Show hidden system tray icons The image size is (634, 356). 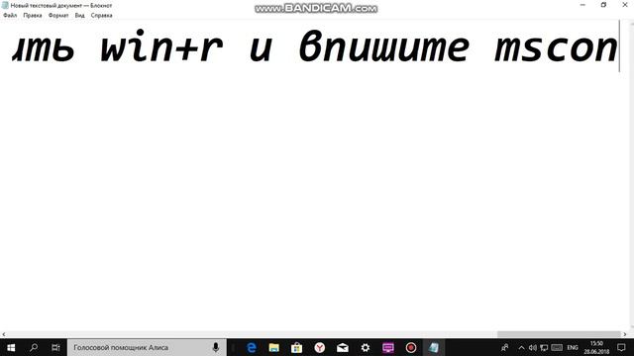(x=522, y=347)
